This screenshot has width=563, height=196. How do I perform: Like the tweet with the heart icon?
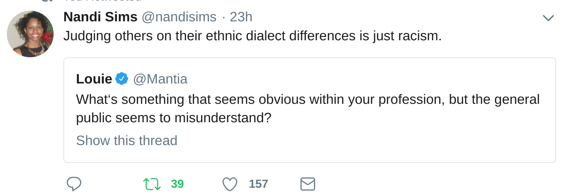pyautogui.click(x=229, y=184)
